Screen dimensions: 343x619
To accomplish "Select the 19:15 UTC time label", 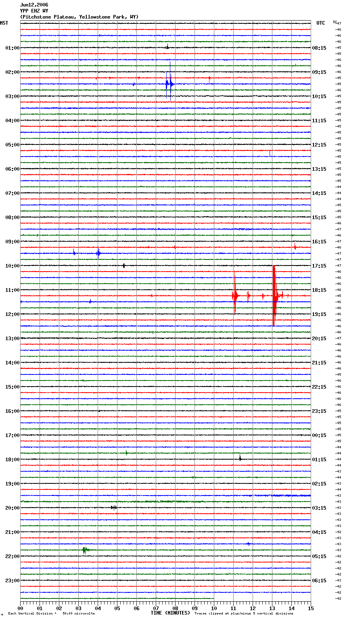I will tap(319, 314).
